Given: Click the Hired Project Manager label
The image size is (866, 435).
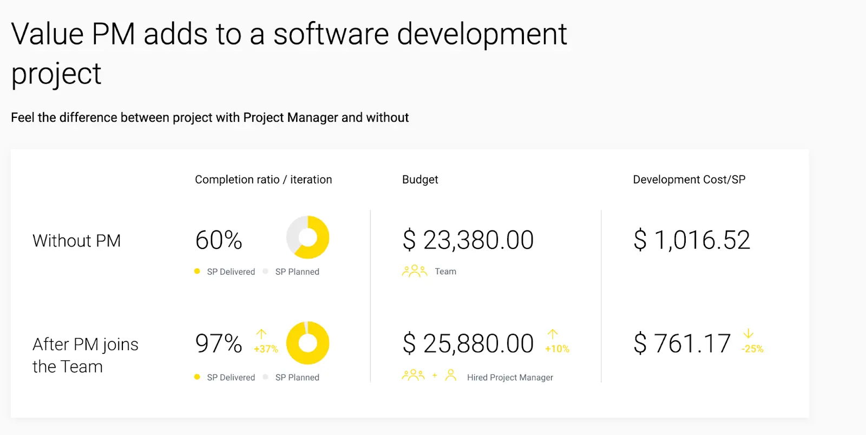Looking at the screenshot, I should point(510,378).
